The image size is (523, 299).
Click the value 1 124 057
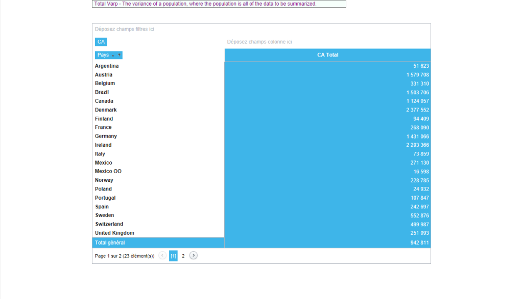tap(418, 101)
